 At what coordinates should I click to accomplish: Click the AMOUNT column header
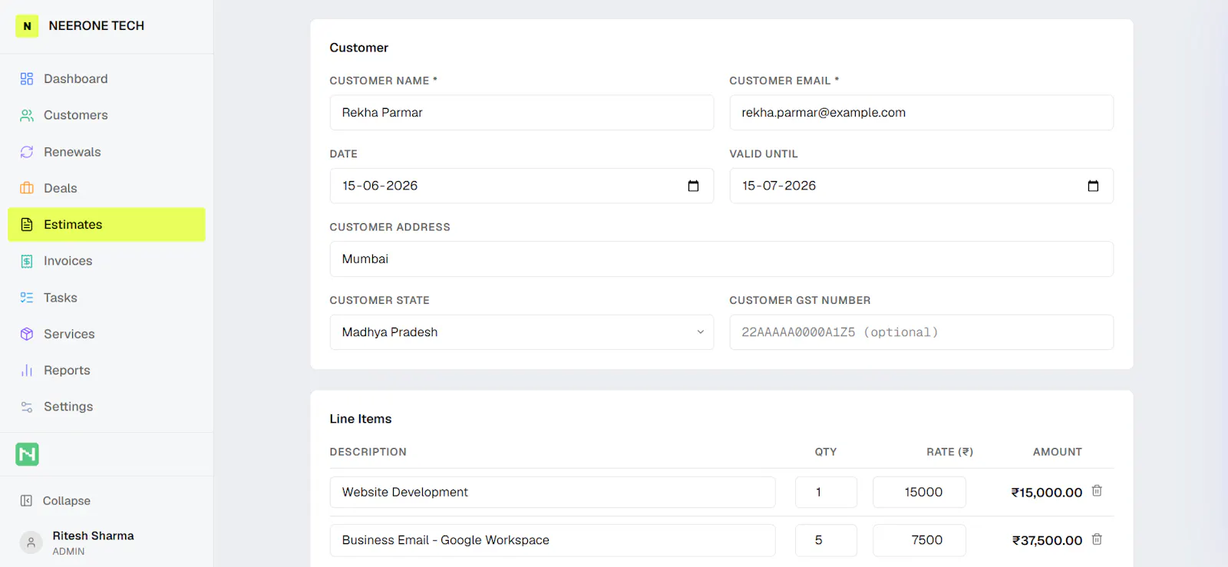(1058, 452)
